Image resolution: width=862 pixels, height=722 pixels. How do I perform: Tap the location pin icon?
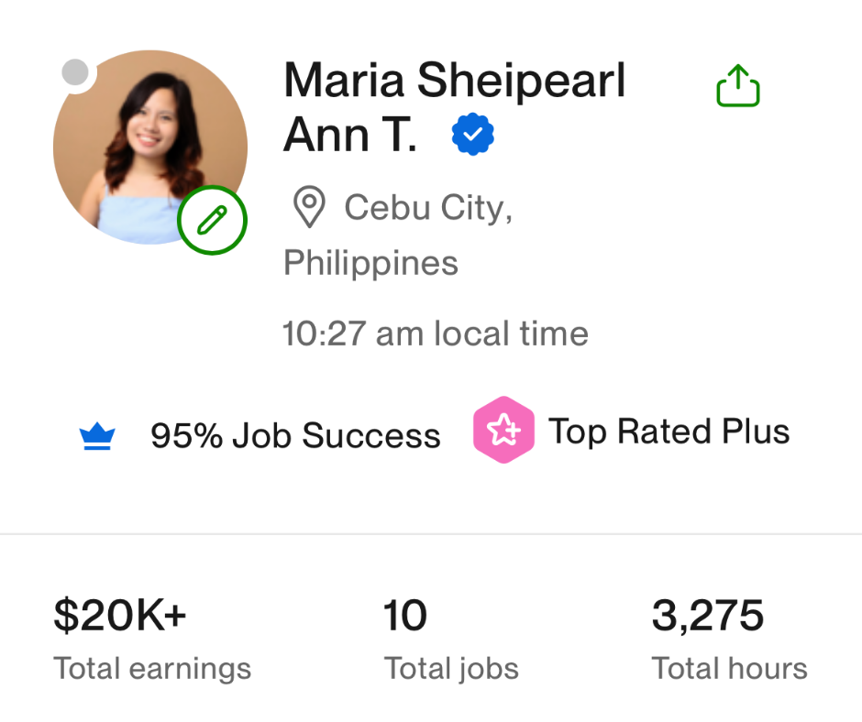309,208
